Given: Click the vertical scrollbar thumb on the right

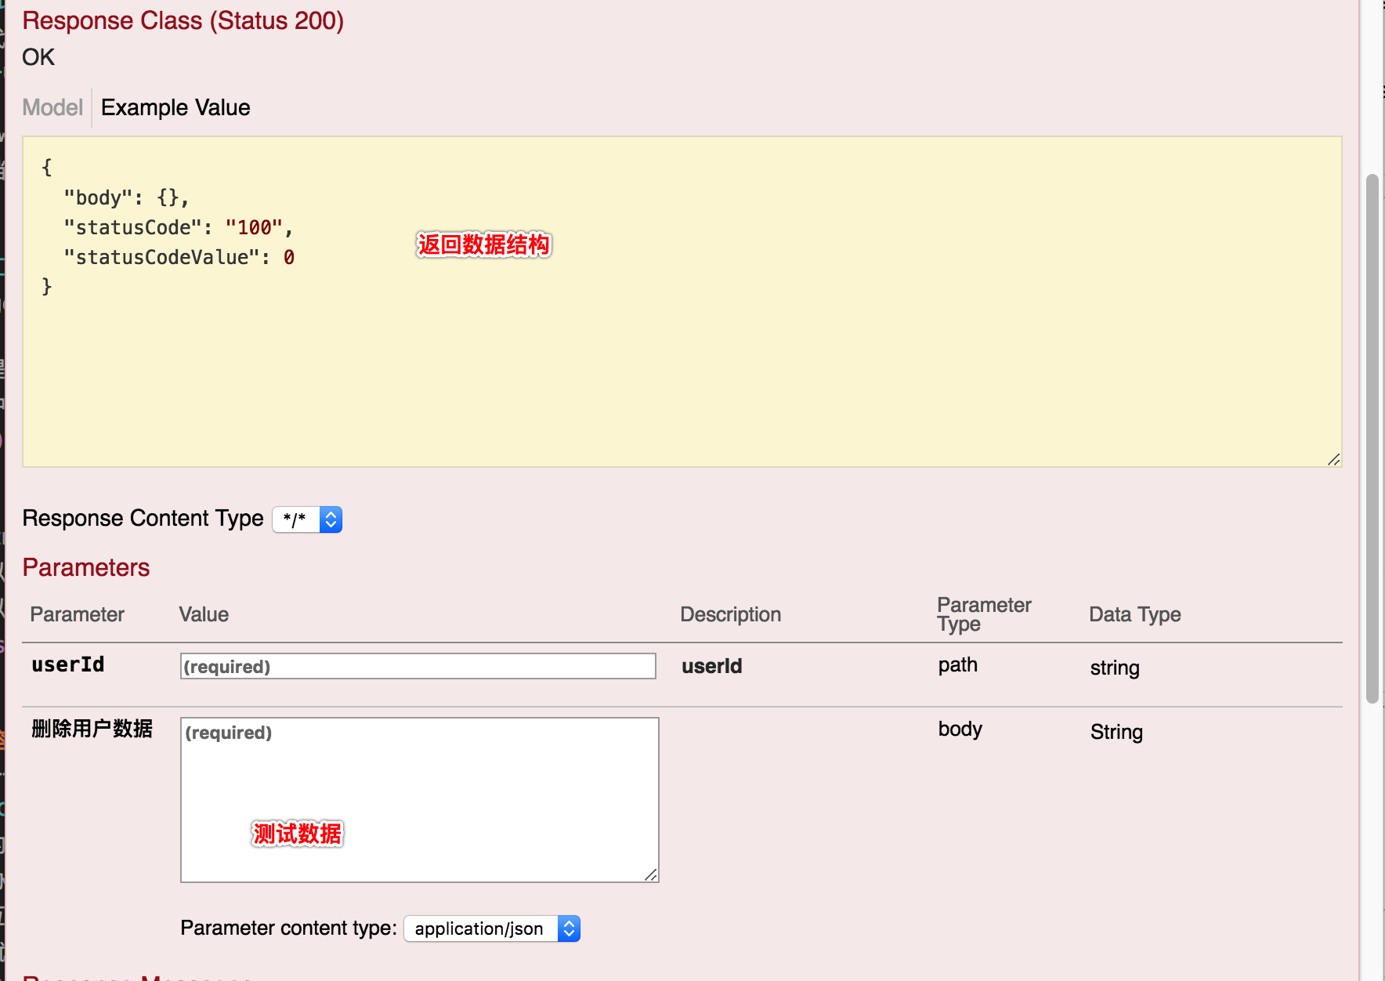Looking at the screenshot, I should 1372,439.
